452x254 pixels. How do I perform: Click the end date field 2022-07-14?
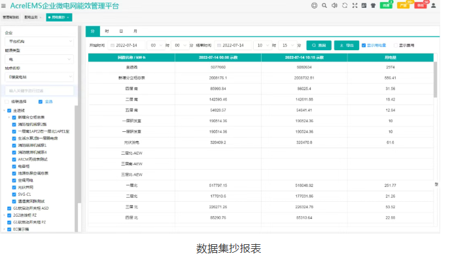[234, 46]
